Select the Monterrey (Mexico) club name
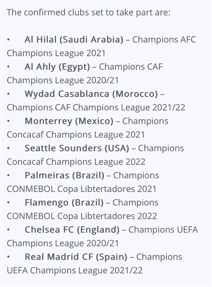This screenshot has height=287, width=212. 69,121
